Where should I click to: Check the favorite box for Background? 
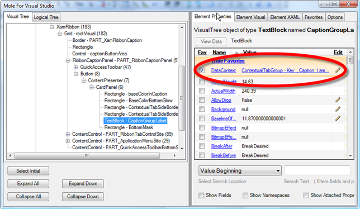tap(202, 109)
